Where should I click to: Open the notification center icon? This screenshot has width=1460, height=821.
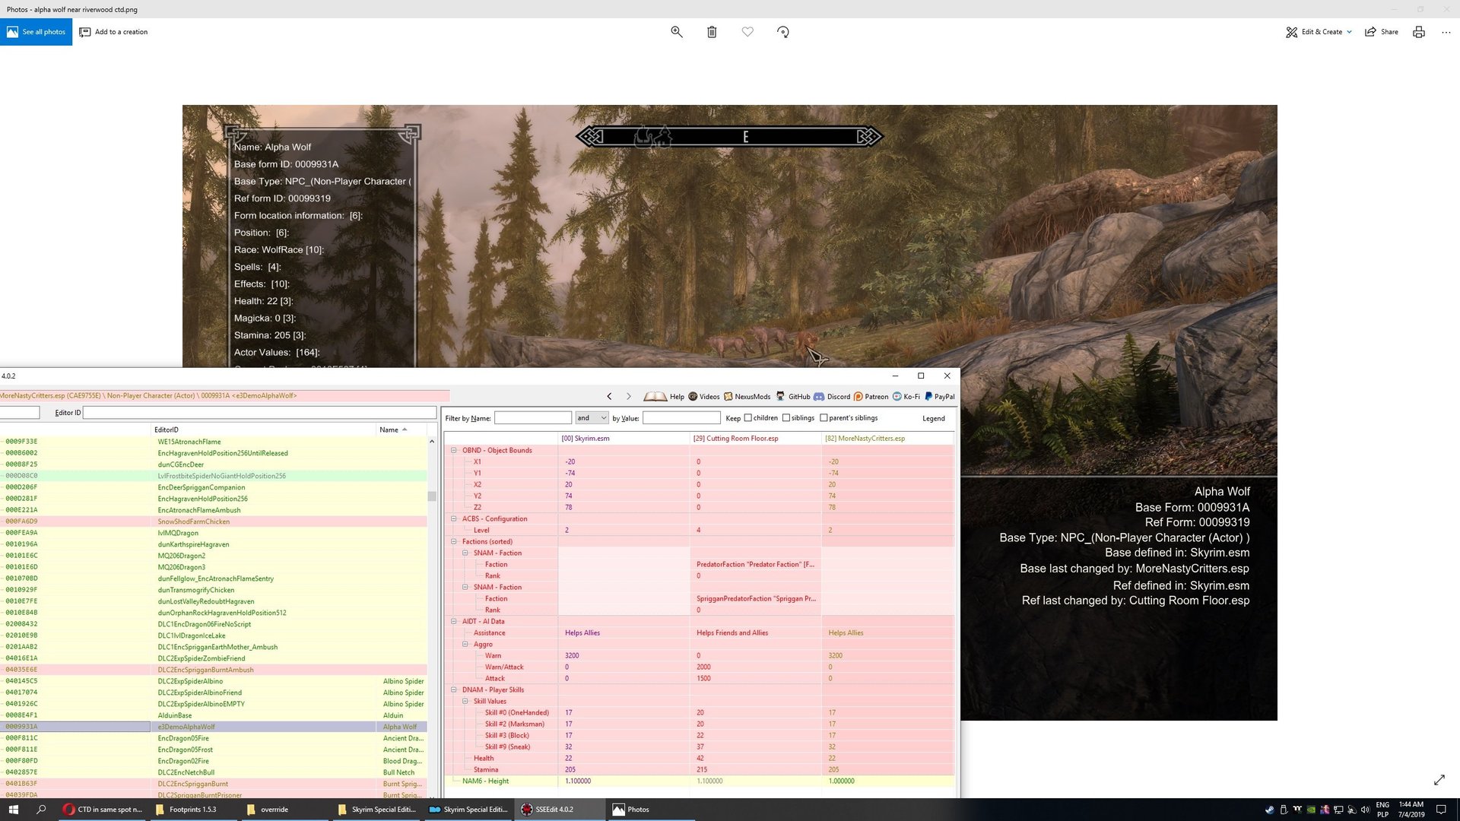pos(1440,810)
